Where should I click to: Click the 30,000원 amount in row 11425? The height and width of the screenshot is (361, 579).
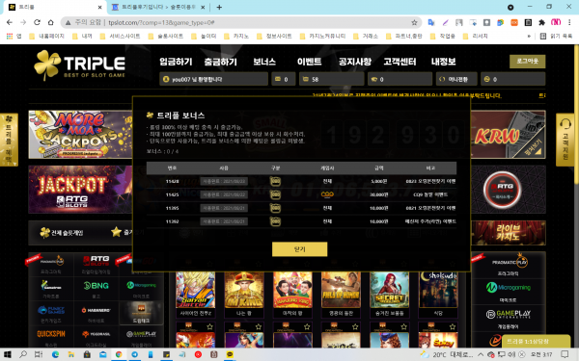379,194
